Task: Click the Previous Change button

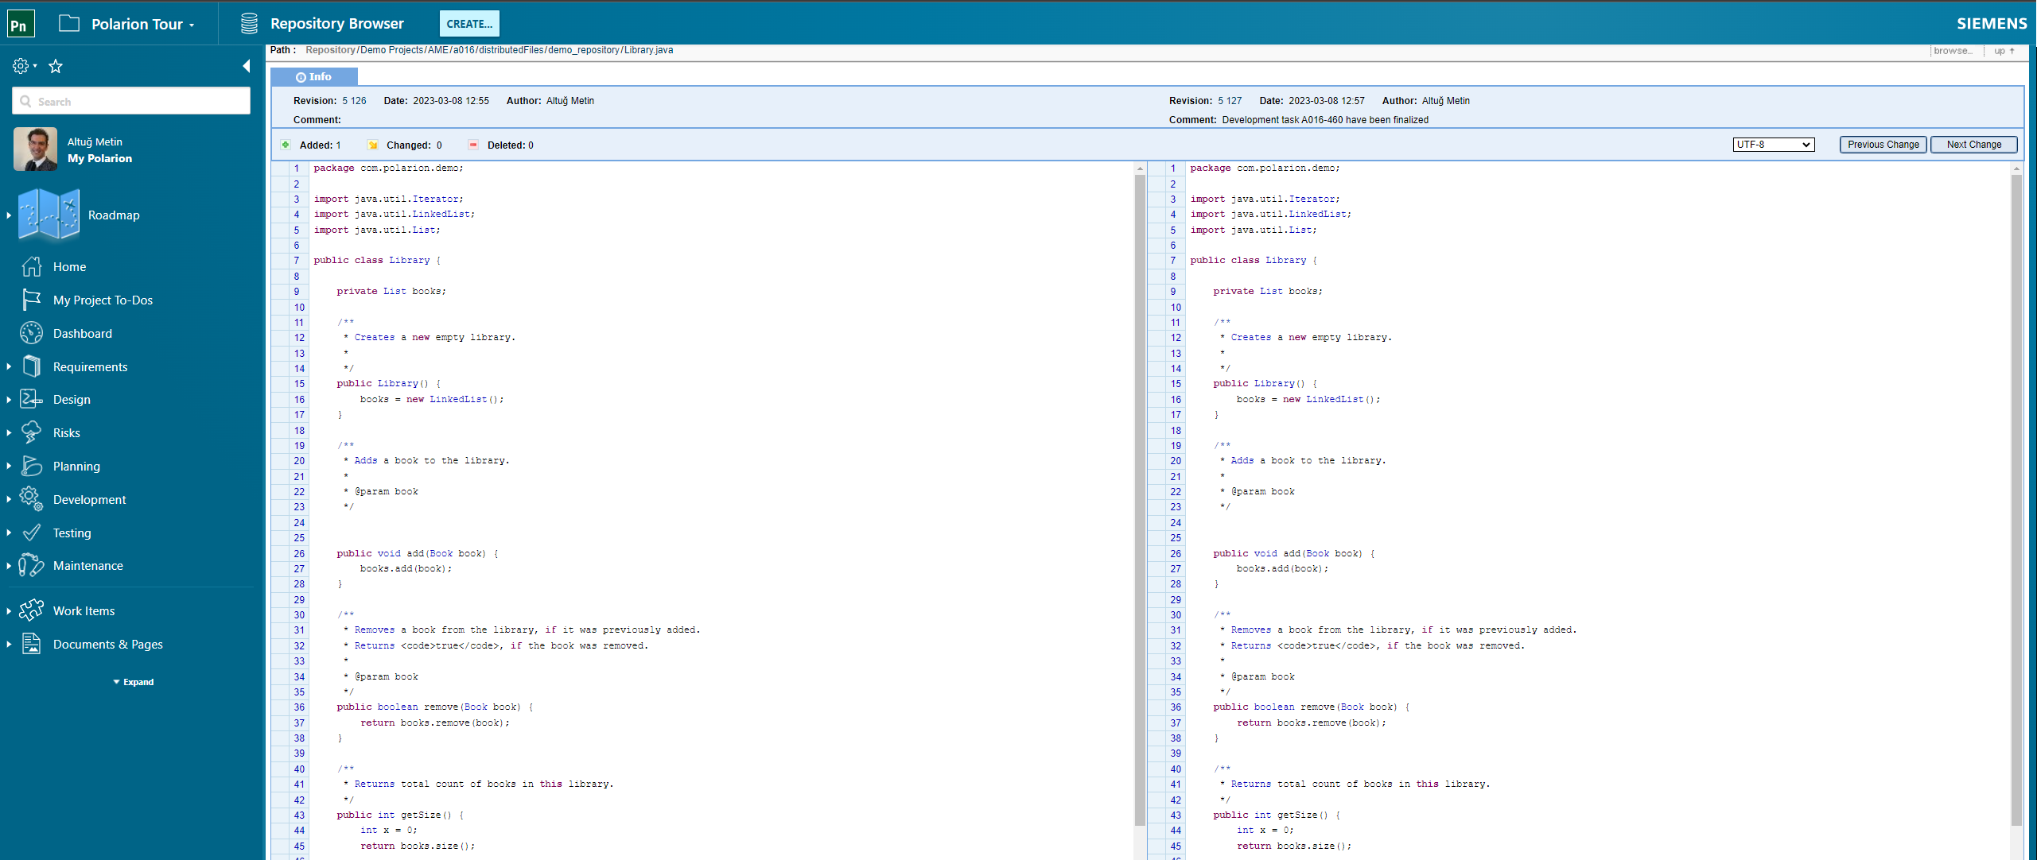Action: (x=1883, y=144)
